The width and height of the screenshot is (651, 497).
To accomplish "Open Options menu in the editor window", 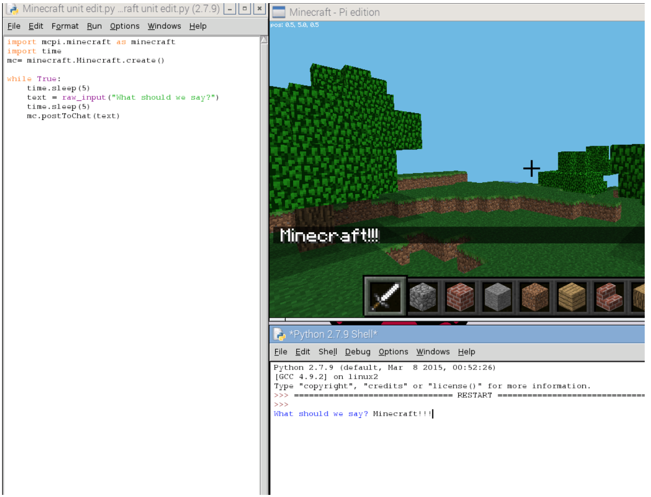I will [125, 26].
